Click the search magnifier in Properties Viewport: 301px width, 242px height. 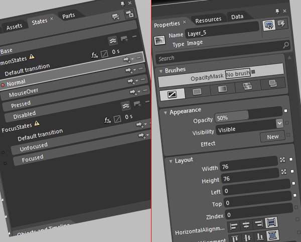(286, 45)
